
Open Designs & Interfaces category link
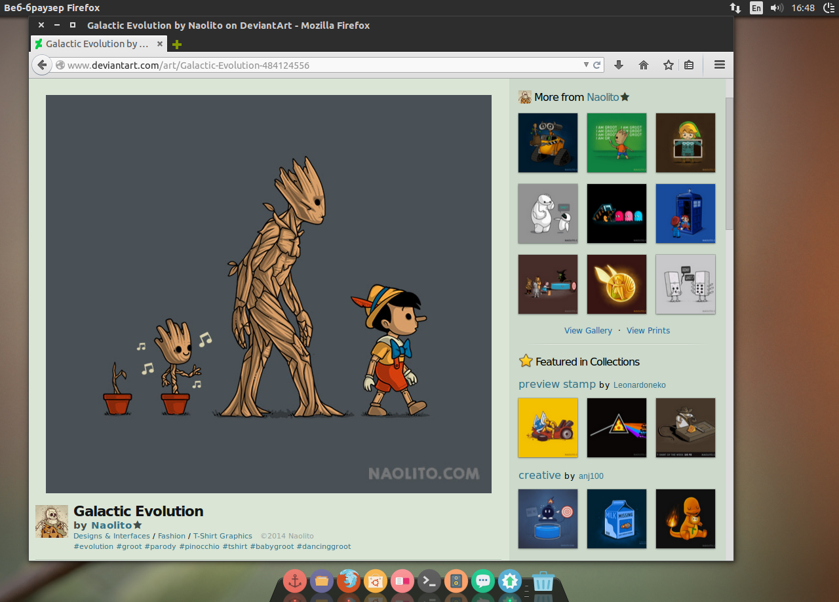111,536
